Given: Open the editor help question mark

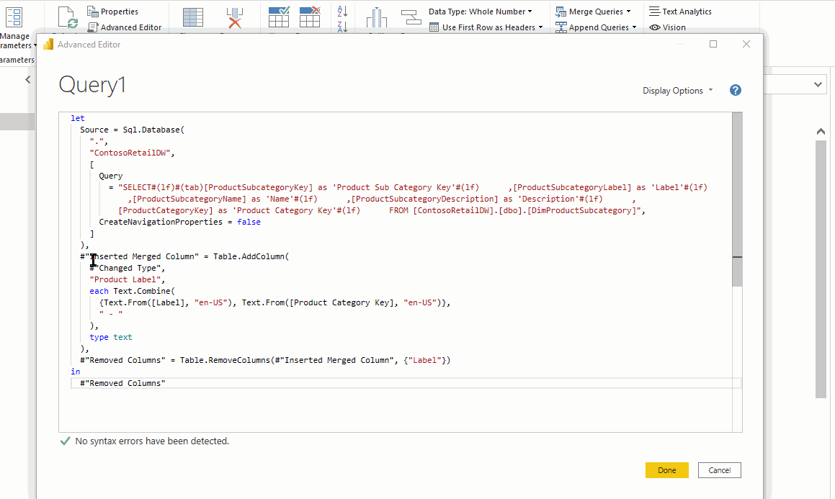Looking at the screenshot, I should pyautogui.click(x=735, y=90).
